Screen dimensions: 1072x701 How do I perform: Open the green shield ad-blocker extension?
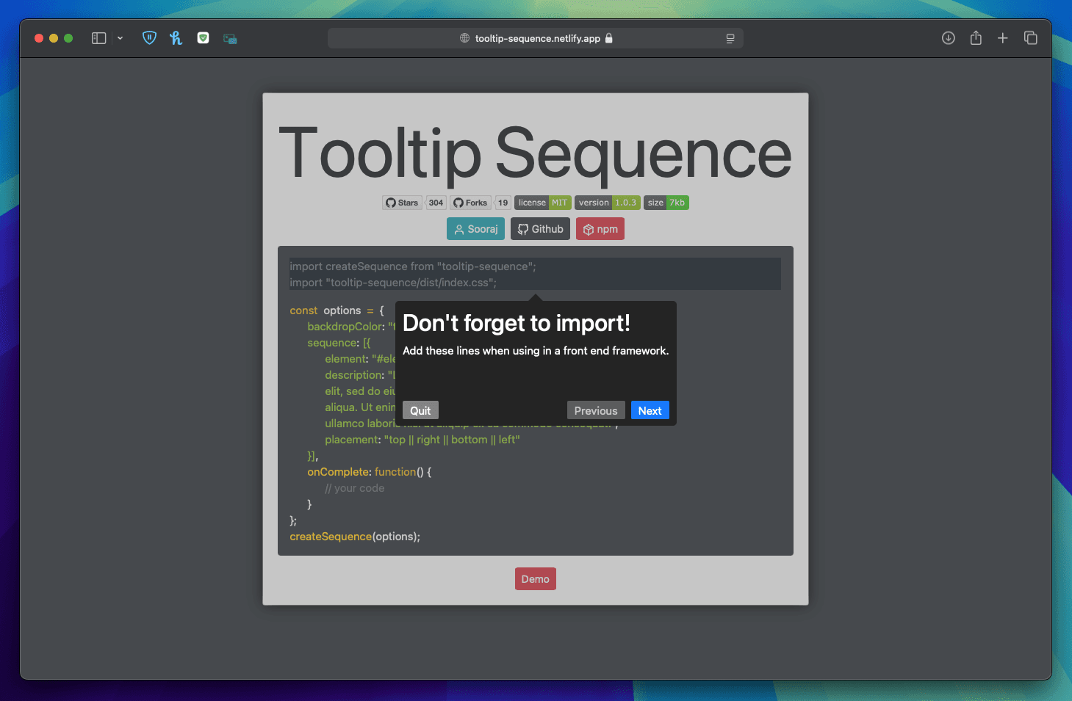[204, 38]
